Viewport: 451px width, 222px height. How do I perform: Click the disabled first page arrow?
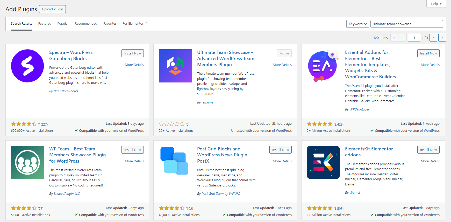[394, 38]
